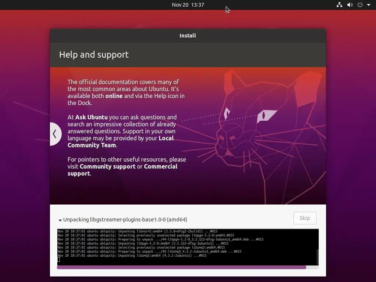Click the purple installation progress bar
Screen dimensions: 376x282
(x=181, y=267)
